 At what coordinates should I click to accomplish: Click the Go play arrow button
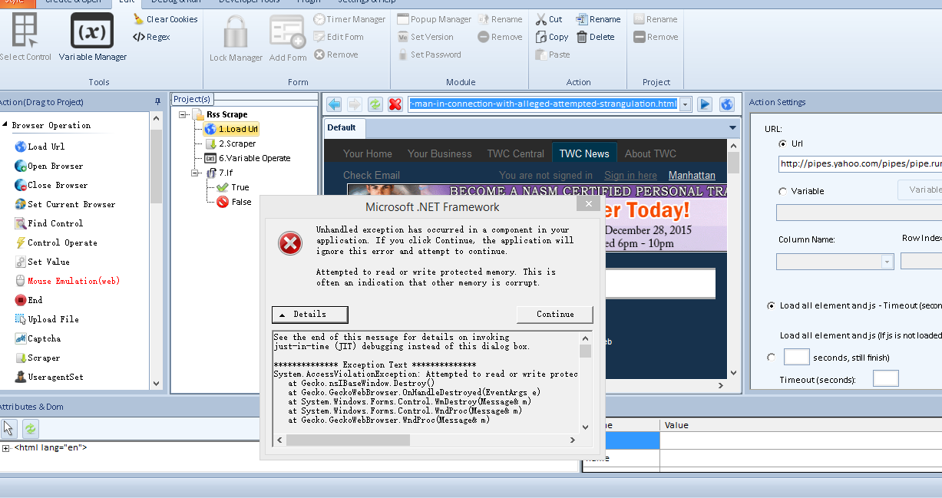pyautogui.click(x=705, y=104)
